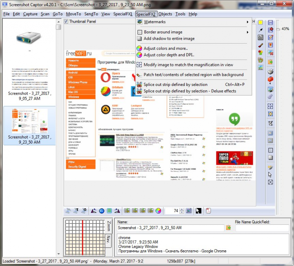Select the paintbrush tool
Image resolution: width=294 pixels, height=266 pixels.
tap(260, 45)
